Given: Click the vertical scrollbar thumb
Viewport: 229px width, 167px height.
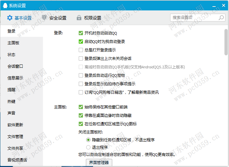Looking at the screenshot, I should coord(226,42).
